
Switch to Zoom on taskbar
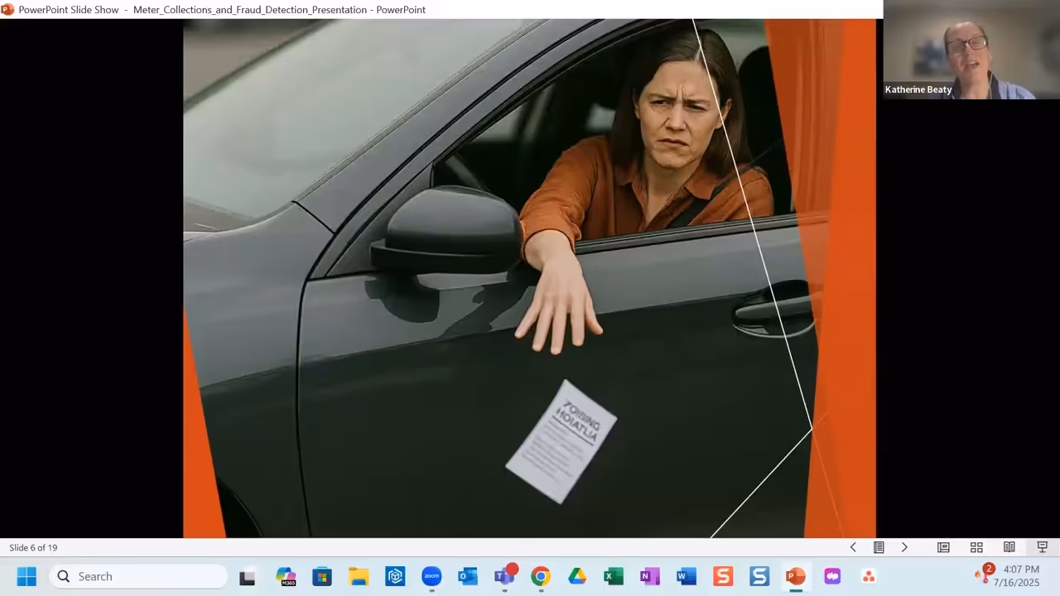pyautogui.click(x=431, y=576)
